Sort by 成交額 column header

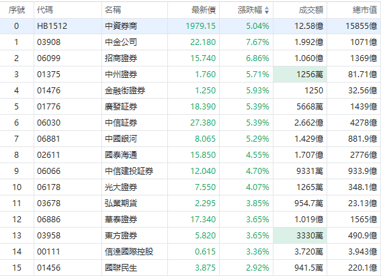click(310, 10)
